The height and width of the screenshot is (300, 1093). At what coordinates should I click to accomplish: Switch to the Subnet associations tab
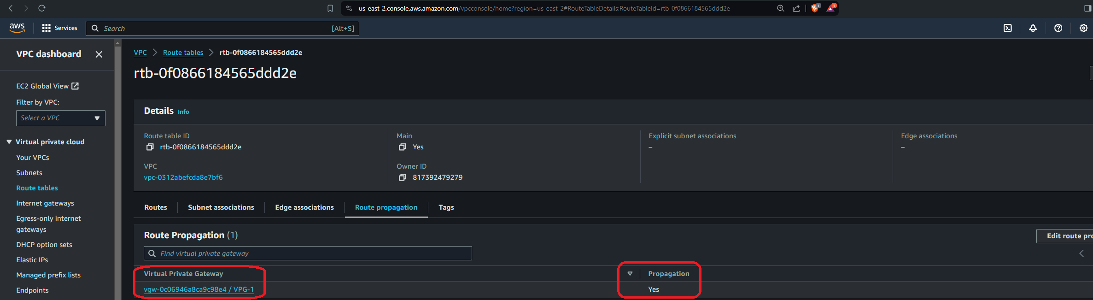click(x=221, y=207)
